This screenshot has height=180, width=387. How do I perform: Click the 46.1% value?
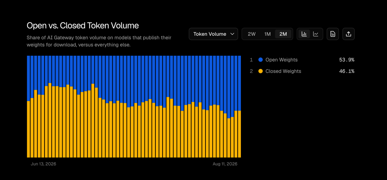[x=347, y=71]
